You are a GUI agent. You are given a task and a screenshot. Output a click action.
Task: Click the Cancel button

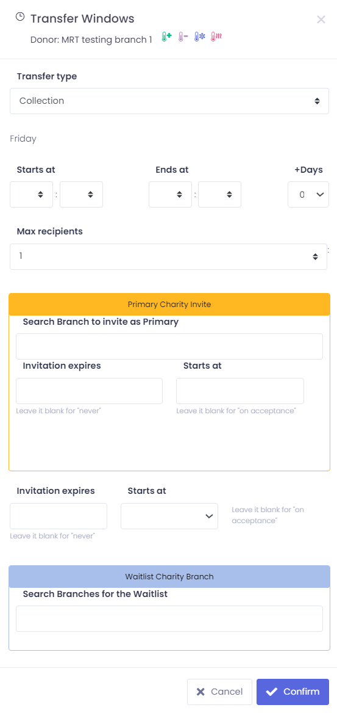coord(220,692)
